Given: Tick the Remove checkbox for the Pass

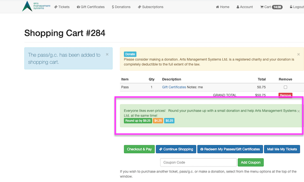Looking at the screenshot, I should (x=285, y=87).
